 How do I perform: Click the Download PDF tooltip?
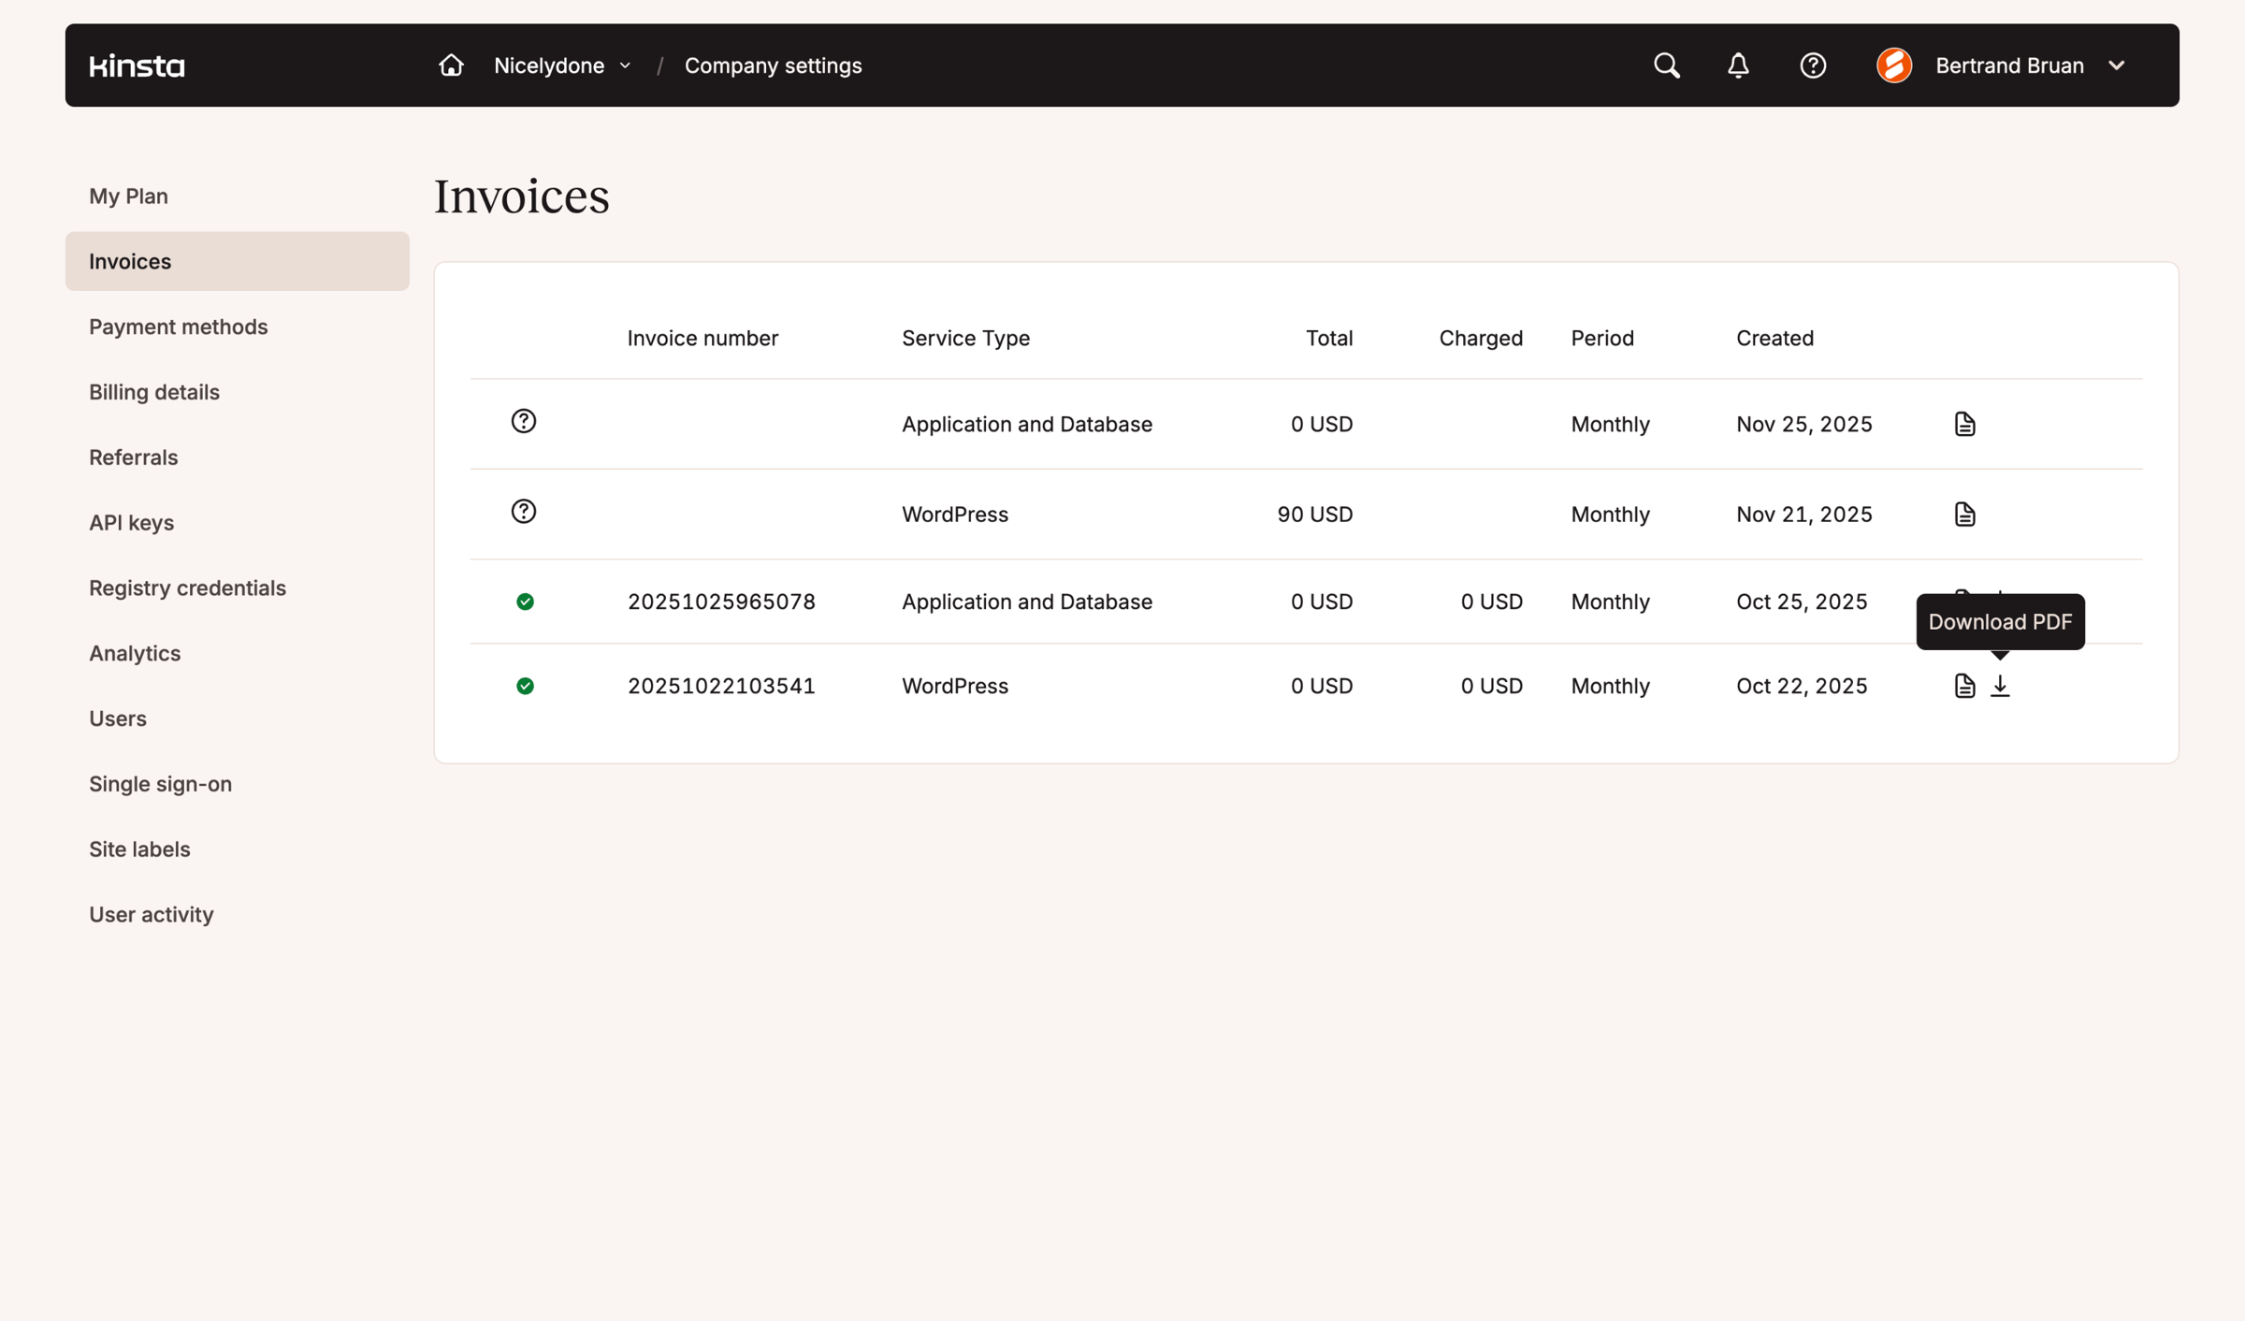pos(2000,622)
